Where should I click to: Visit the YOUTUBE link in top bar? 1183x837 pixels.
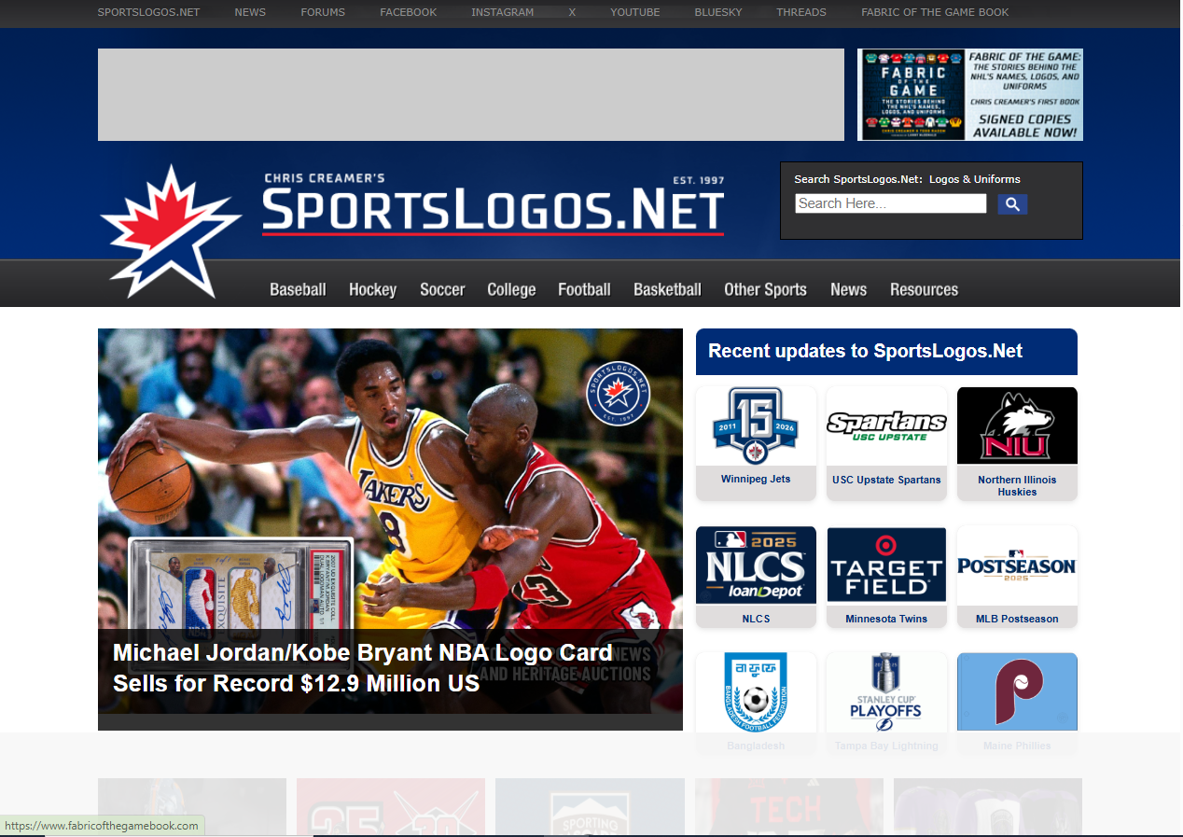pyautogui.click(x=634, y=12)
